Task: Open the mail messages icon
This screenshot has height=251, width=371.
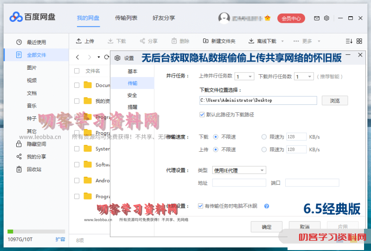Action: (317, 18)
